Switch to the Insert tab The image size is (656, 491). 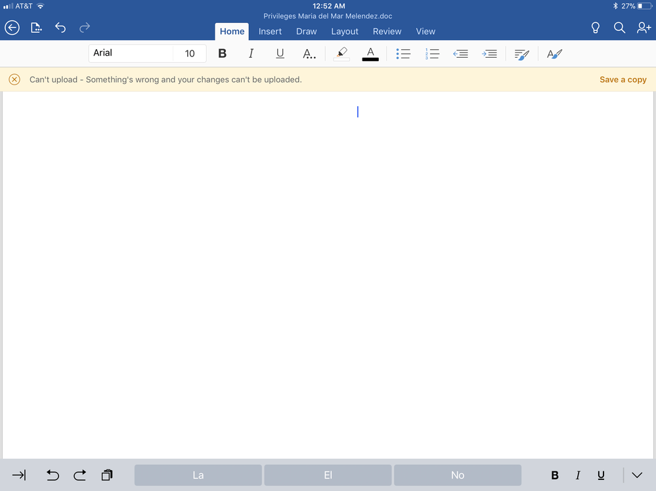point(270,31)
